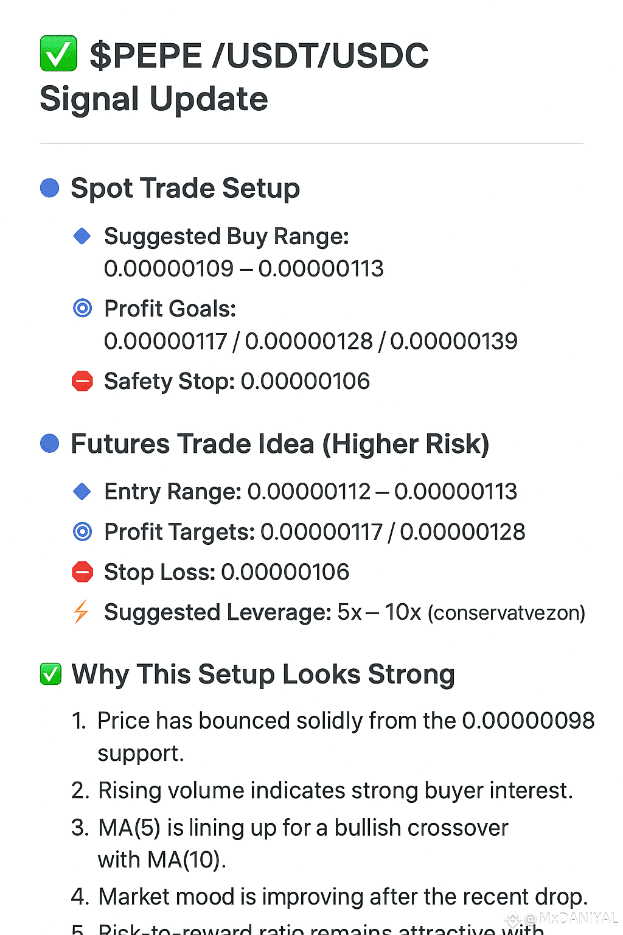623x935 pixels.
Task: Click the lightning bolt beside Suggested Leverage
Action: click(81, 612)
